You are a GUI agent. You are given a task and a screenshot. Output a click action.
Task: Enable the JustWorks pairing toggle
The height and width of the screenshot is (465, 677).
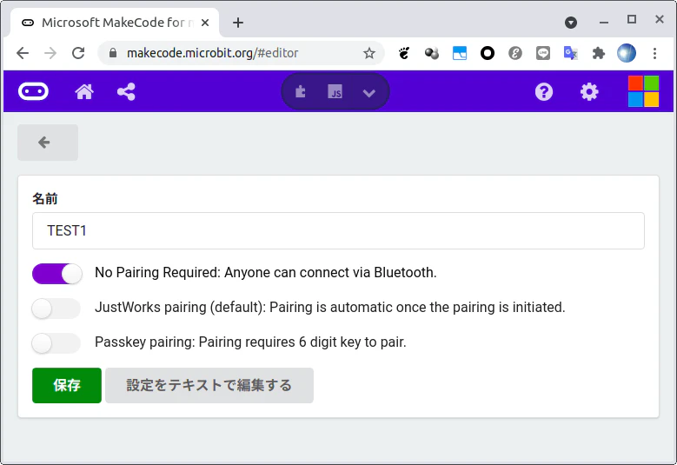tap(56, 309)
